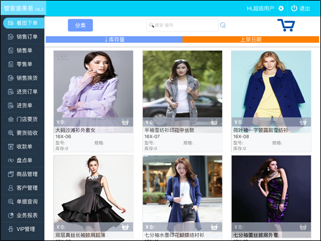
Task: Open 盘点单 in the sidebar
Action: click(x=24, y=160)
